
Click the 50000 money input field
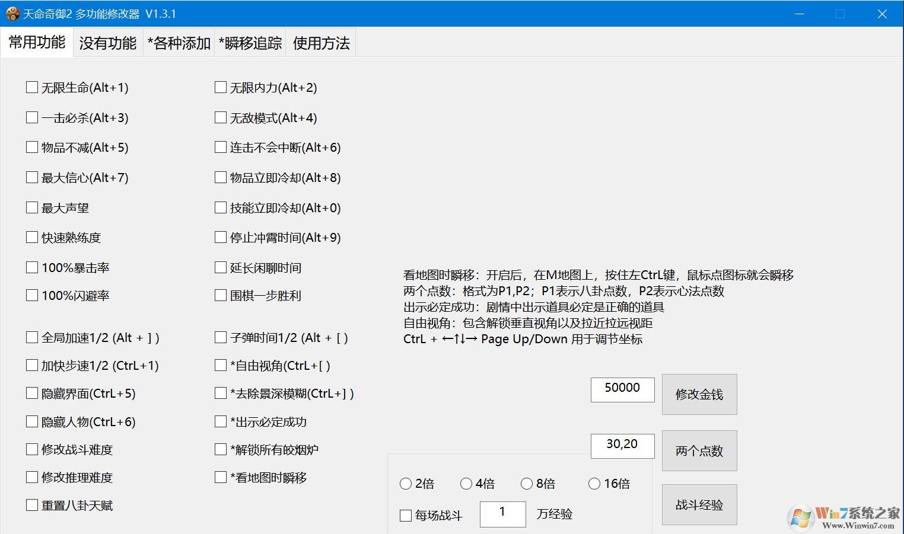click(x=622, y=389)
